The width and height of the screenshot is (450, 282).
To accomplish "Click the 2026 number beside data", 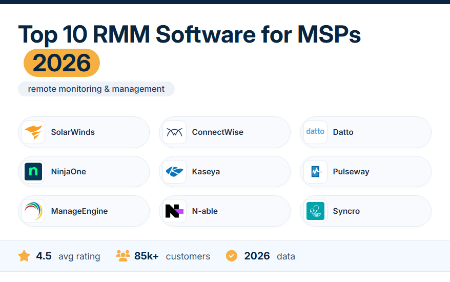I will pos(257,256).
